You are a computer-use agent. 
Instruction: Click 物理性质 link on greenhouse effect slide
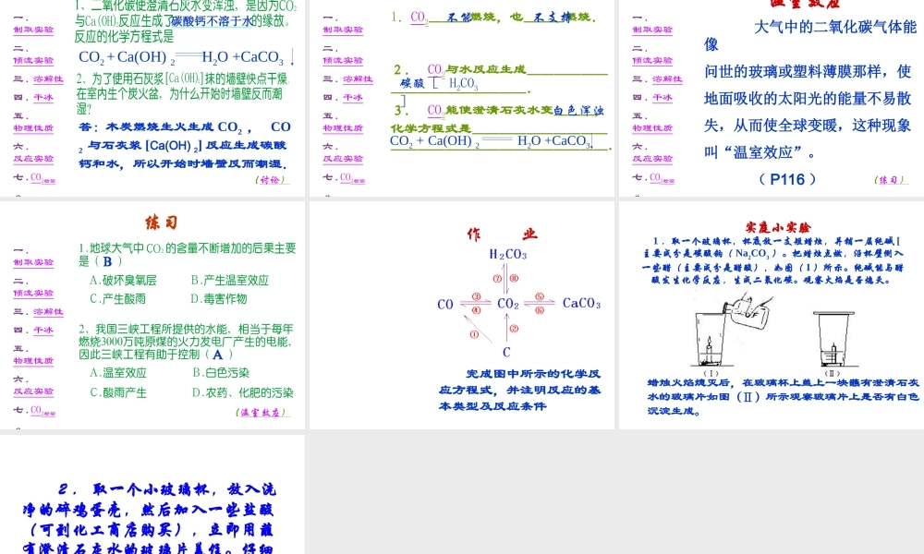tap(653, 127)
